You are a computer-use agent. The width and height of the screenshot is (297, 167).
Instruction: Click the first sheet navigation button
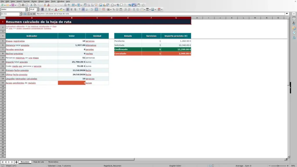click(2, 162)
